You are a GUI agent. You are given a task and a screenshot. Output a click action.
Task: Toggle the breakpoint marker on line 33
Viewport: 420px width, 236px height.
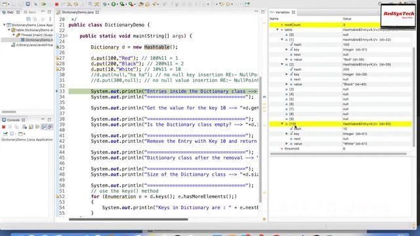pyautogui.click(x=57, y=91)
